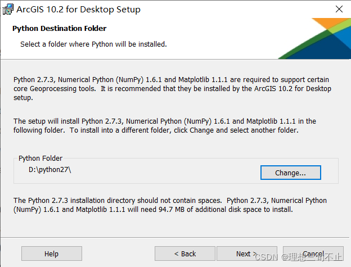Close the ArcGIS Setup window

tap(339, 9)
